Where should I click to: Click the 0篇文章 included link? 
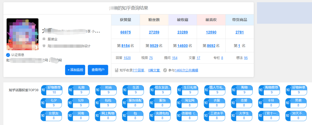154,70
